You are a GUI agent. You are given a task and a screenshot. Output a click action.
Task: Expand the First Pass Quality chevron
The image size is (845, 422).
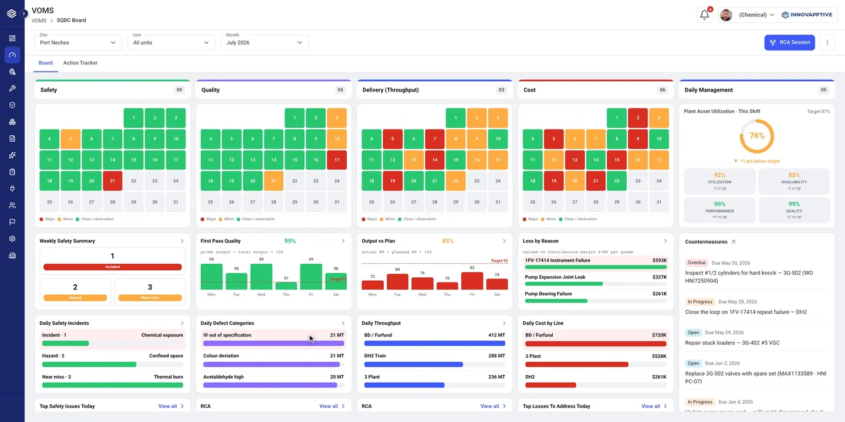tap(343, 241)
